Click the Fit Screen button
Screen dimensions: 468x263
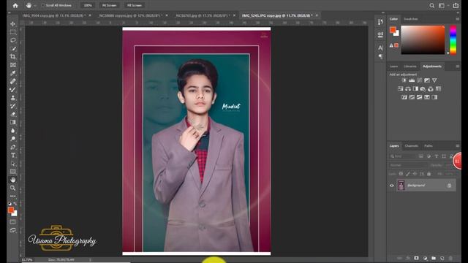[109, 5]
